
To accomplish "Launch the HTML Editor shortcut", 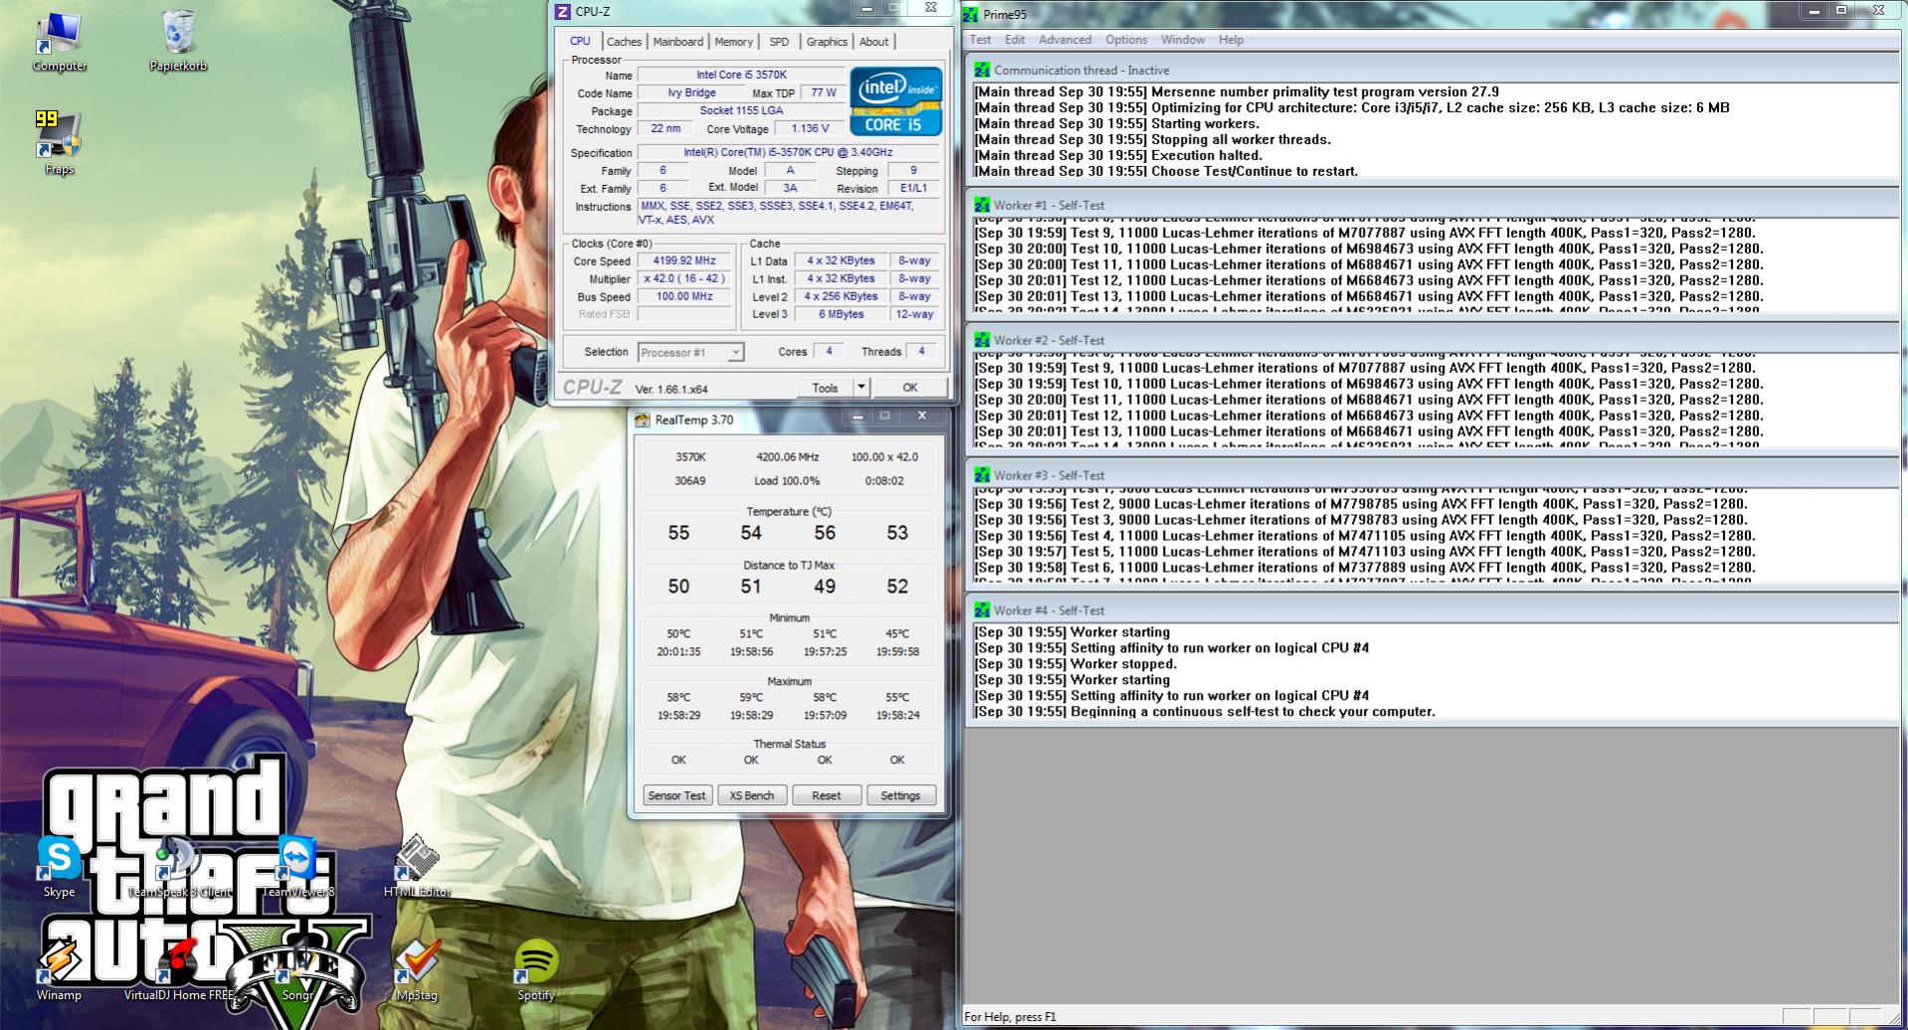I will 417,865.
